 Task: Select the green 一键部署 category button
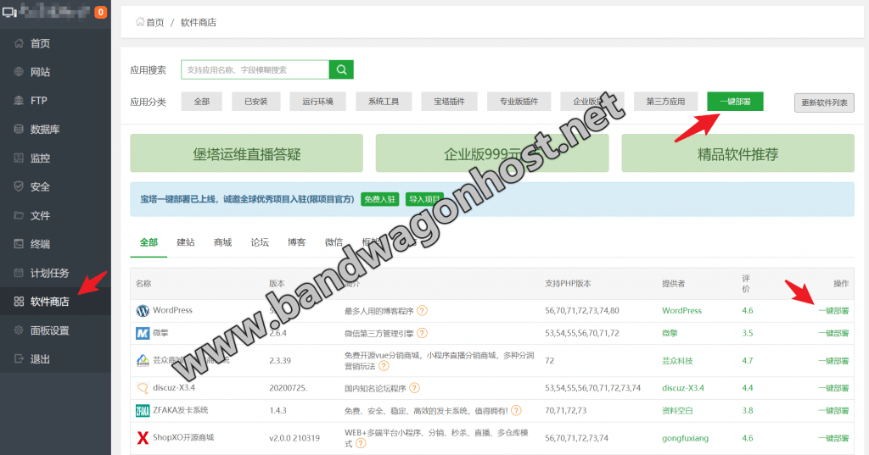click(735, 102)
